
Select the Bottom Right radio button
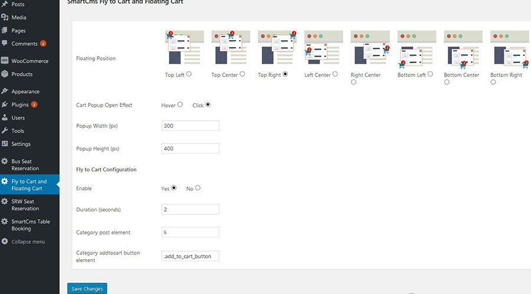(493, 82)
